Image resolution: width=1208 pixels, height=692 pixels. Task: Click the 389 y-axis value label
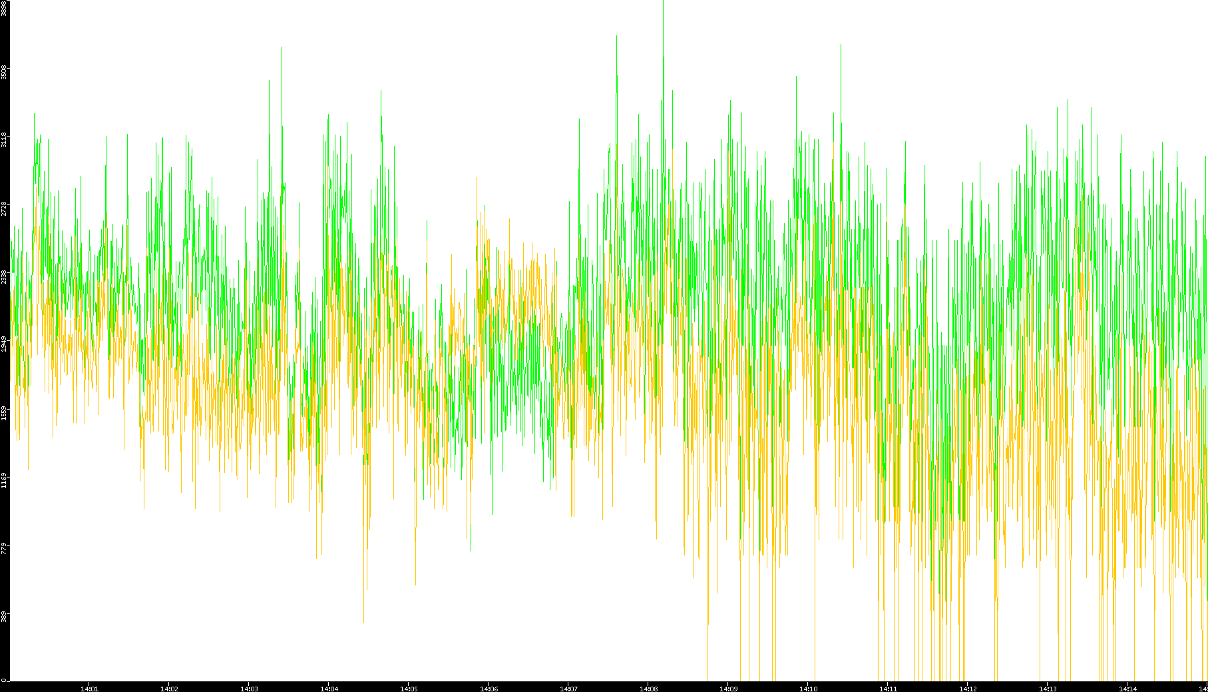(x=4, y=615)
